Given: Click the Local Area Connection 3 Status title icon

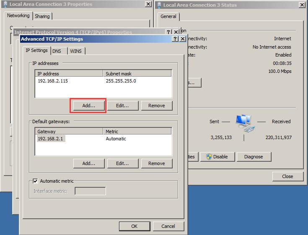Looking at the screenshot, I should point(159,5).
